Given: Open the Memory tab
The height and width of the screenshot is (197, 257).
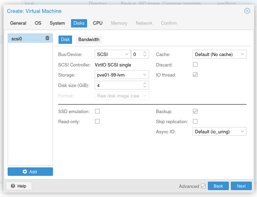Looking at the screenshot, I should tap(119, 23).
